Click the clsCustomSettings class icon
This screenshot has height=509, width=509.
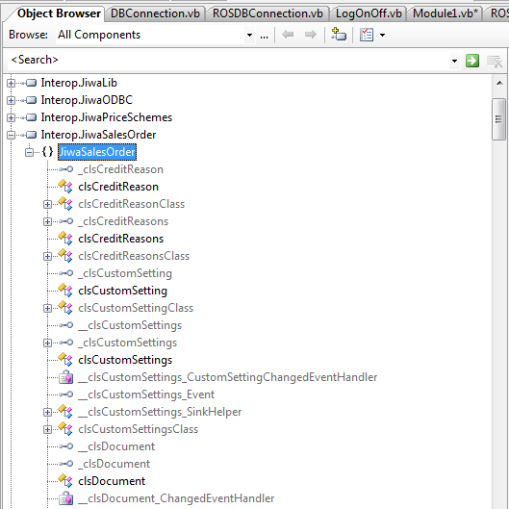click(65, 359)
